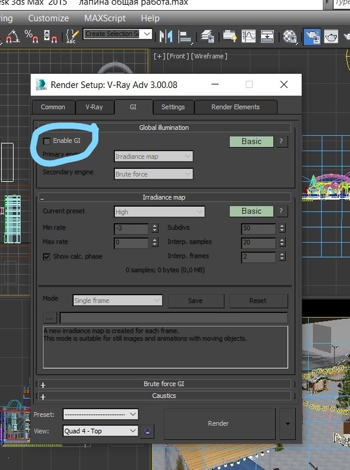Open the Curve Editor
Image resolution: width=350 pixels, height=470 pixels.
pos(249,36)
